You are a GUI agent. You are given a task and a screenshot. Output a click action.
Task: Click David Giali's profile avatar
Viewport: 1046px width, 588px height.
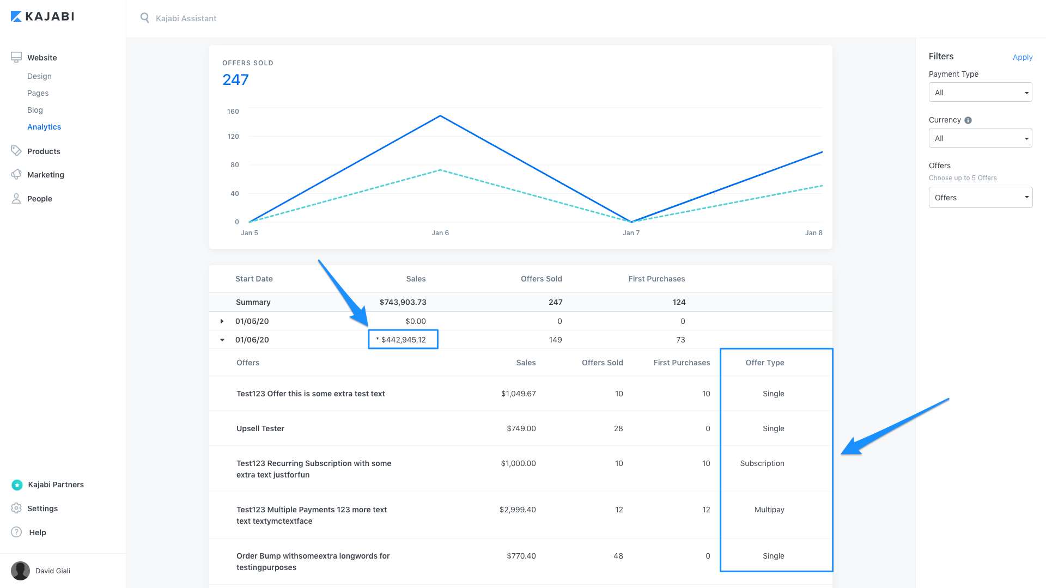tap(21, 571)
